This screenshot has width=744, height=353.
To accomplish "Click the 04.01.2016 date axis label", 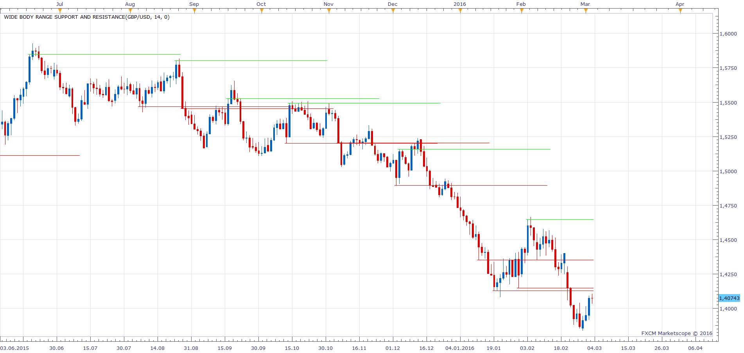I will tap(460, 348).
